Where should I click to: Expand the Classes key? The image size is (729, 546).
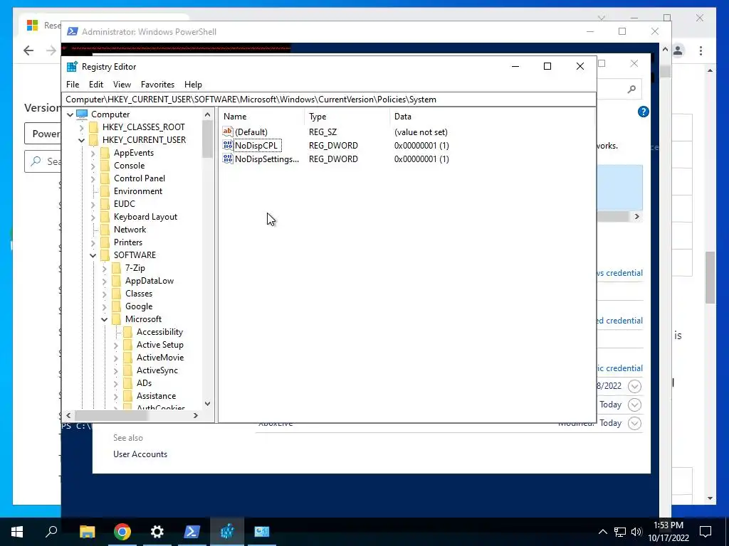[104, 294]
